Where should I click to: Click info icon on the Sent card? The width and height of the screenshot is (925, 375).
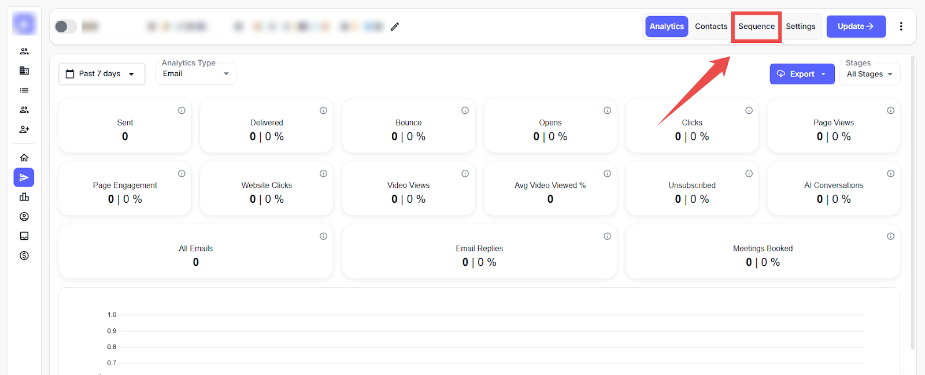[182, 110]
